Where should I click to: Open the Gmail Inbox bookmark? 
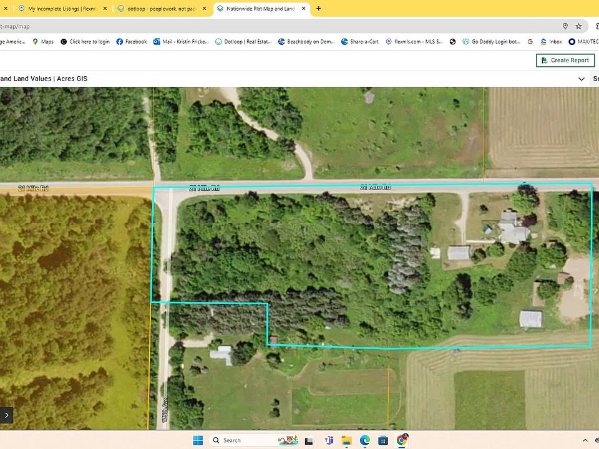coord(551,42)
